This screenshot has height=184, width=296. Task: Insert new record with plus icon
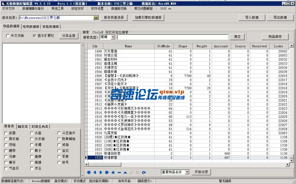(113, 172)
